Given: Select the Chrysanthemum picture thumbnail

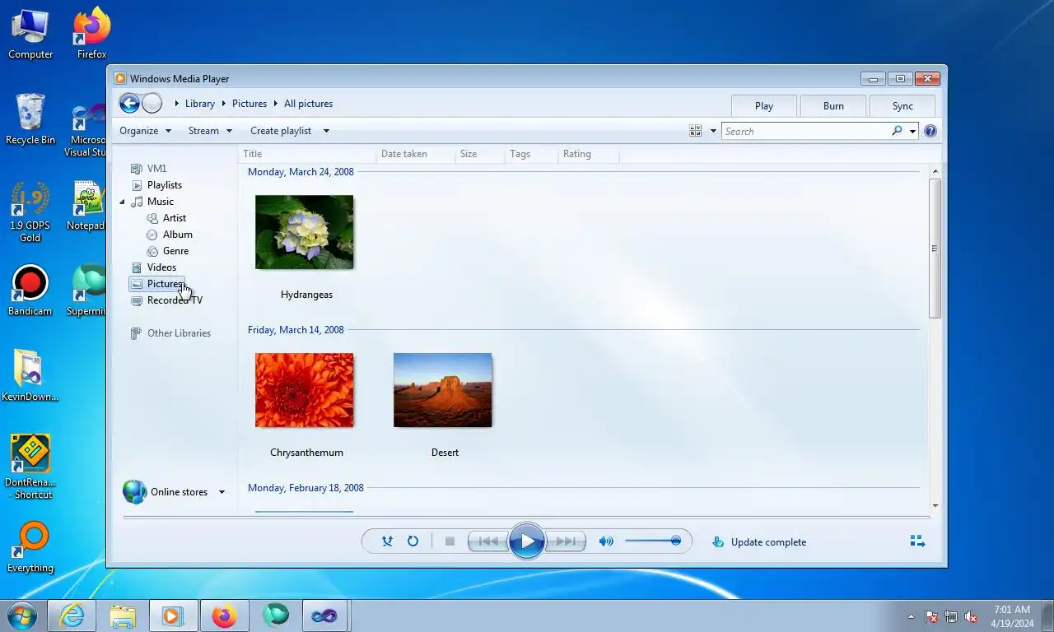Looking at the screenshot, I should 305,390.
